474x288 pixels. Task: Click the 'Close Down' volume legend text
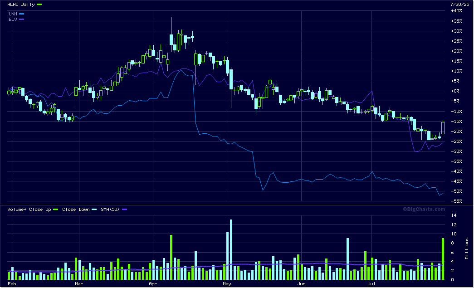coord(76,210)
